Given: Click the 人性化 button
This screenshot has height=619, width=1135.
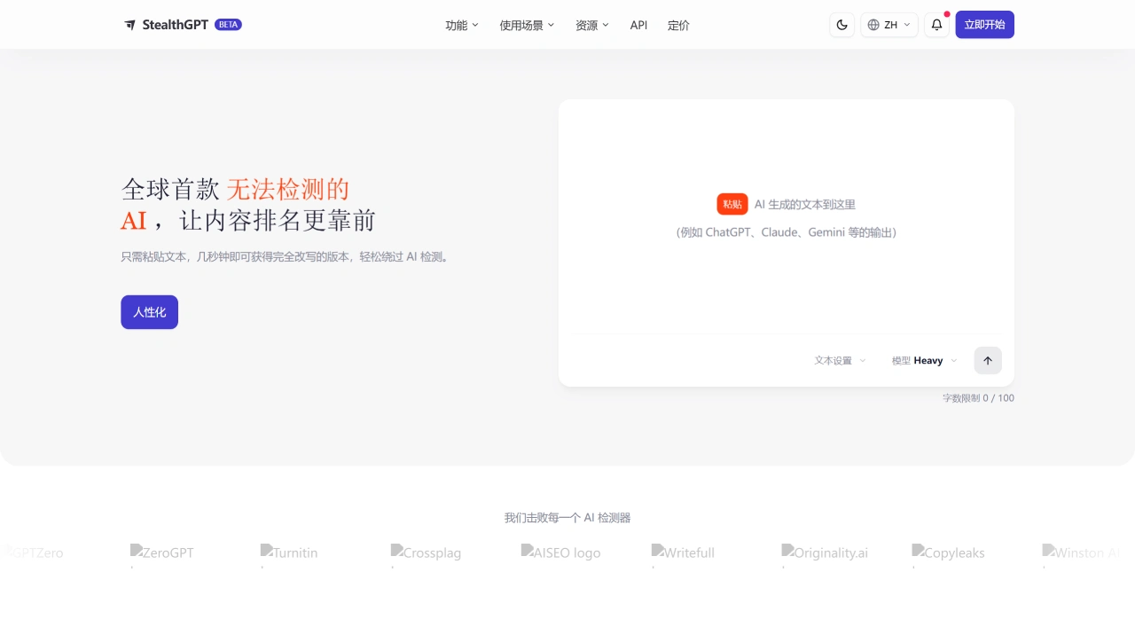Looking at the screenshot, I should click(x=150, y=312).
